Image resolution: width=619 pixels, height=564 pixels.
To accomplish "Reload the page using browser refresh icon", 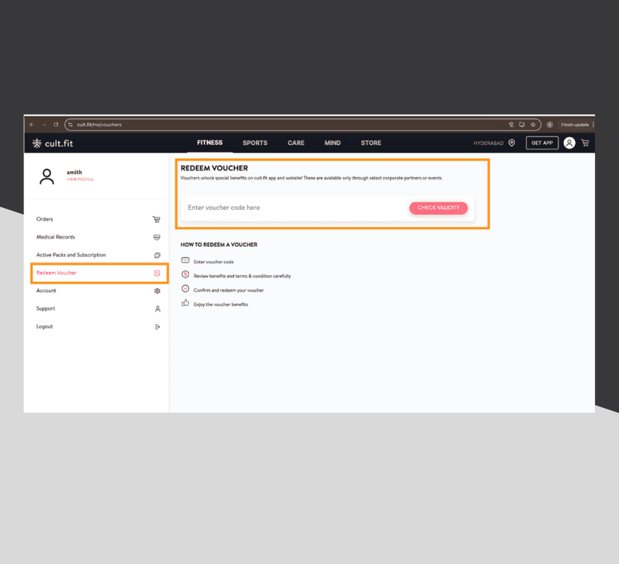I will click(x=56, y=124).
